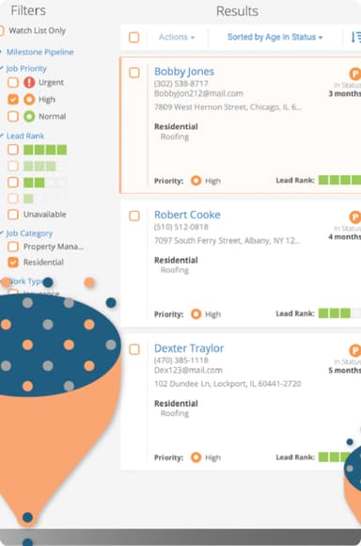Image resolution: width=361 pixels, height=546 pixels.
Task: Filter by the four-bar green Lead Rank
Action: (13, 150)
